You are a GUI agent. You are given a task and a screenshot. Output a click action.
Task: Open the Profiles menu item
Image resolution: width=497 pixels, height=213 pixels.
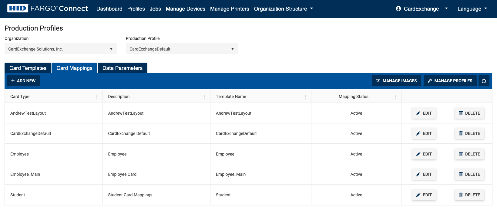click(x=136, y=9)
